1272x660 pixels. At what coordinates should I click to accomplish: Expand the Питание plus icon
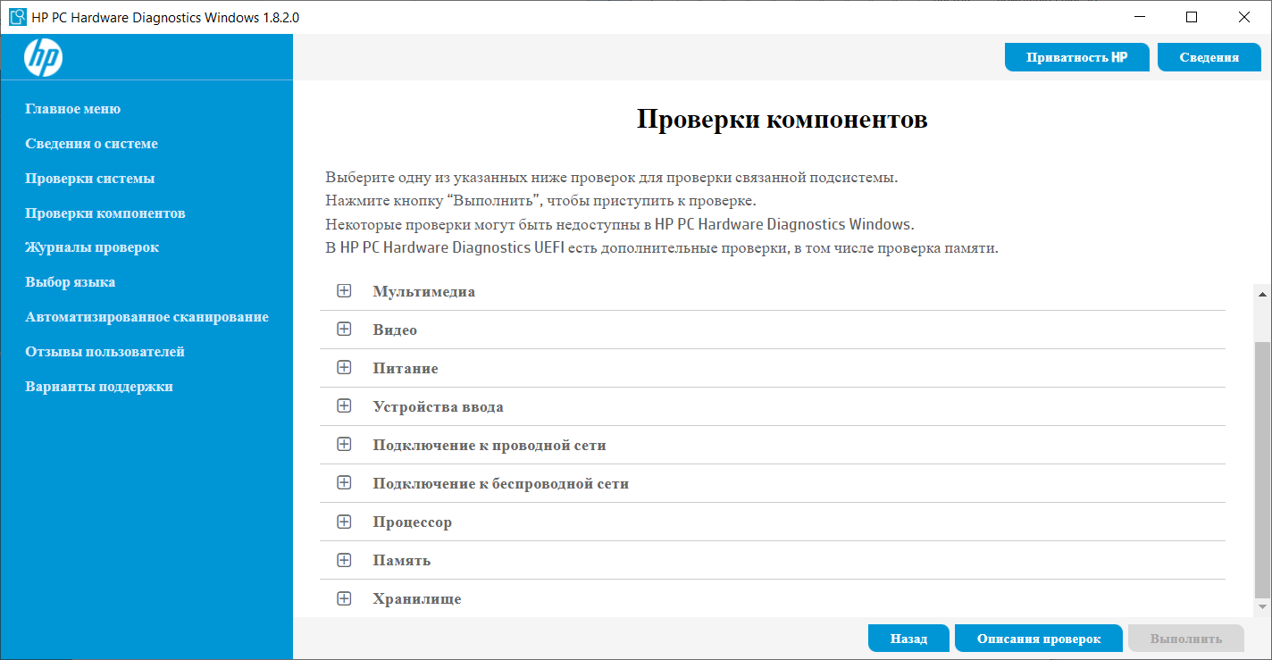coord(344,368)
